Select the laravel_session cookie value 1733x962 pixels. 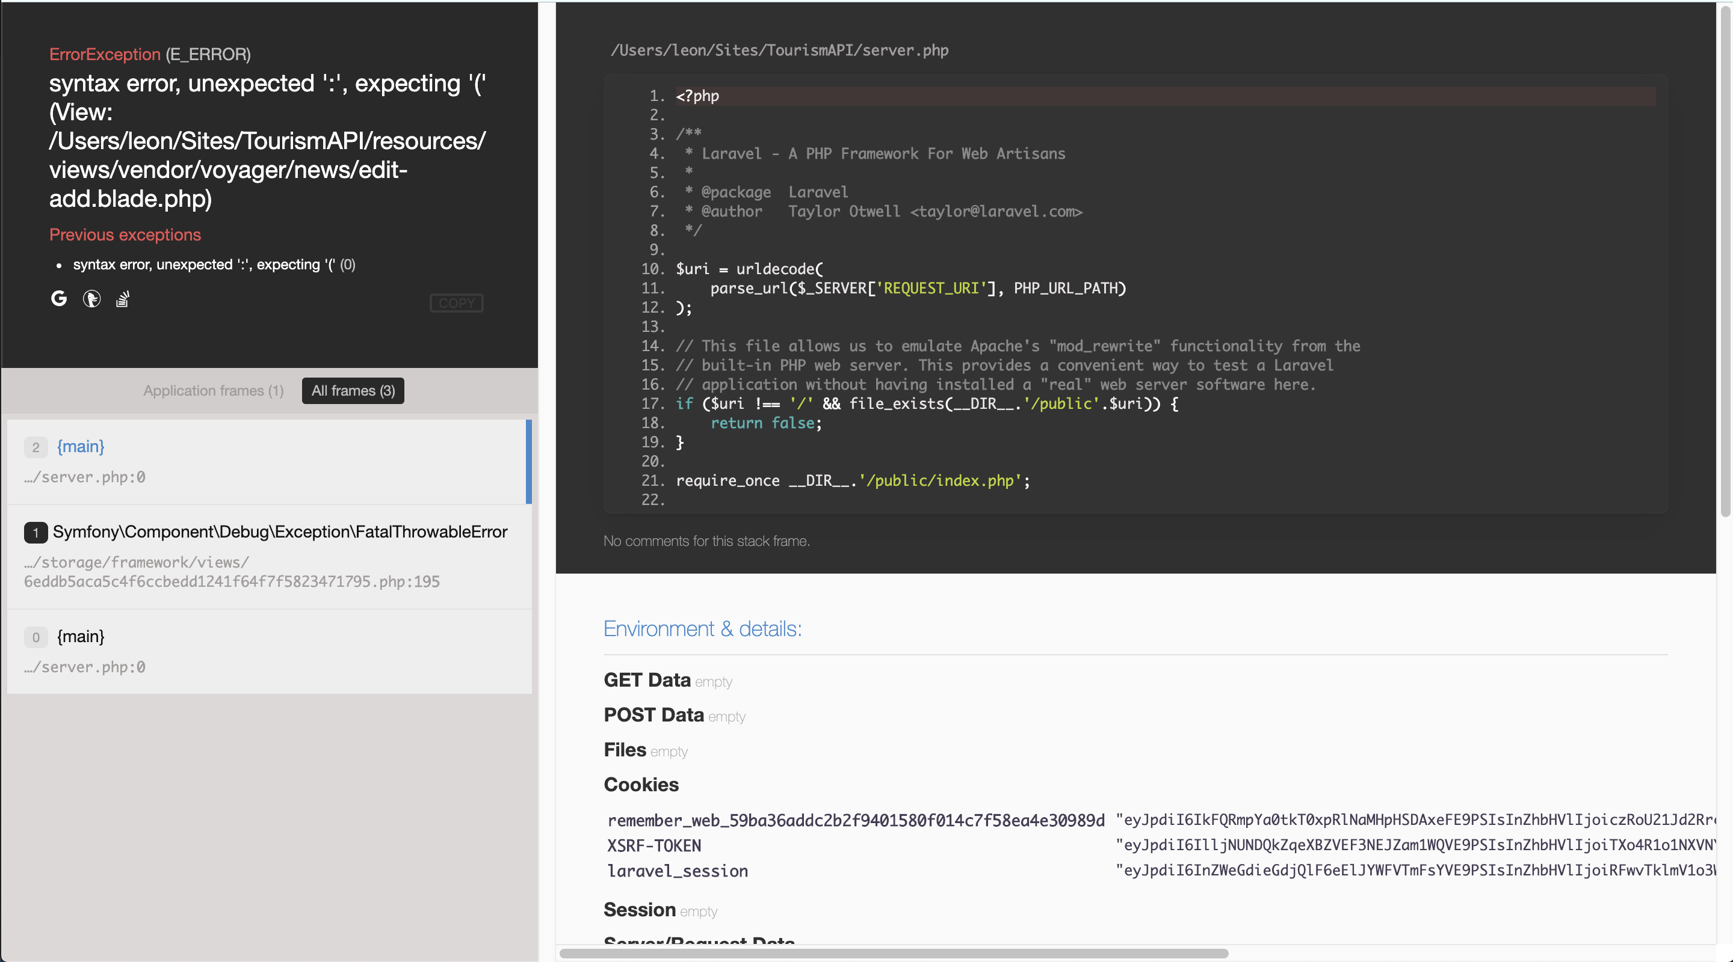pyautogui.click(x=1352, y=871)
